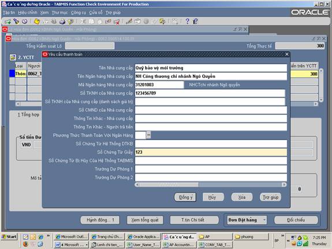Expand the 4 Microsoft taskbar group arrow
Screen dimensions: 332x249
(x=87, y=245)
